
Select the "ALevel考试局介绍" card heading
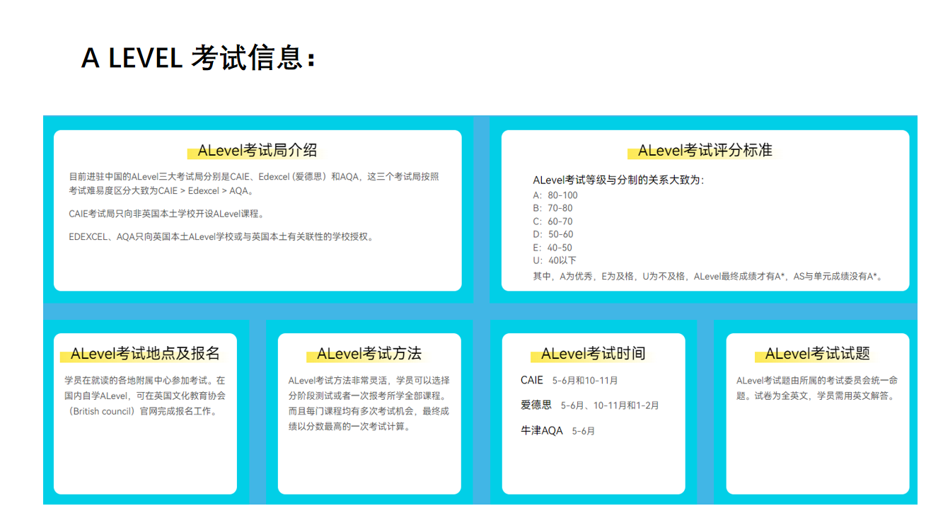[x=257, y=151]
